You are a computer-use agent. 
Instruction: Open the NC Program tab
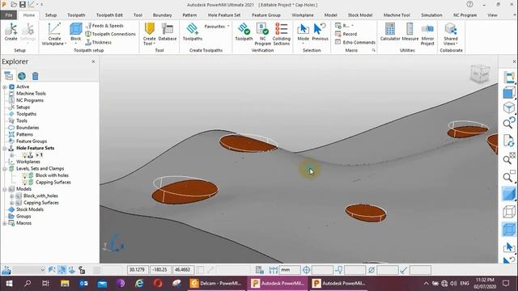(465, 15)
